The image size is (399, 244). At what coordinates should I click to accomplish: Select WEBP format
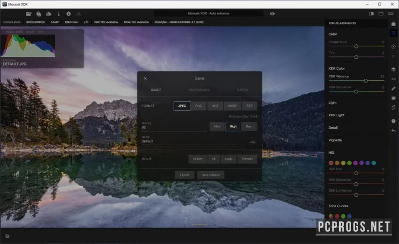pyautogui.click(x=232, y=106)
